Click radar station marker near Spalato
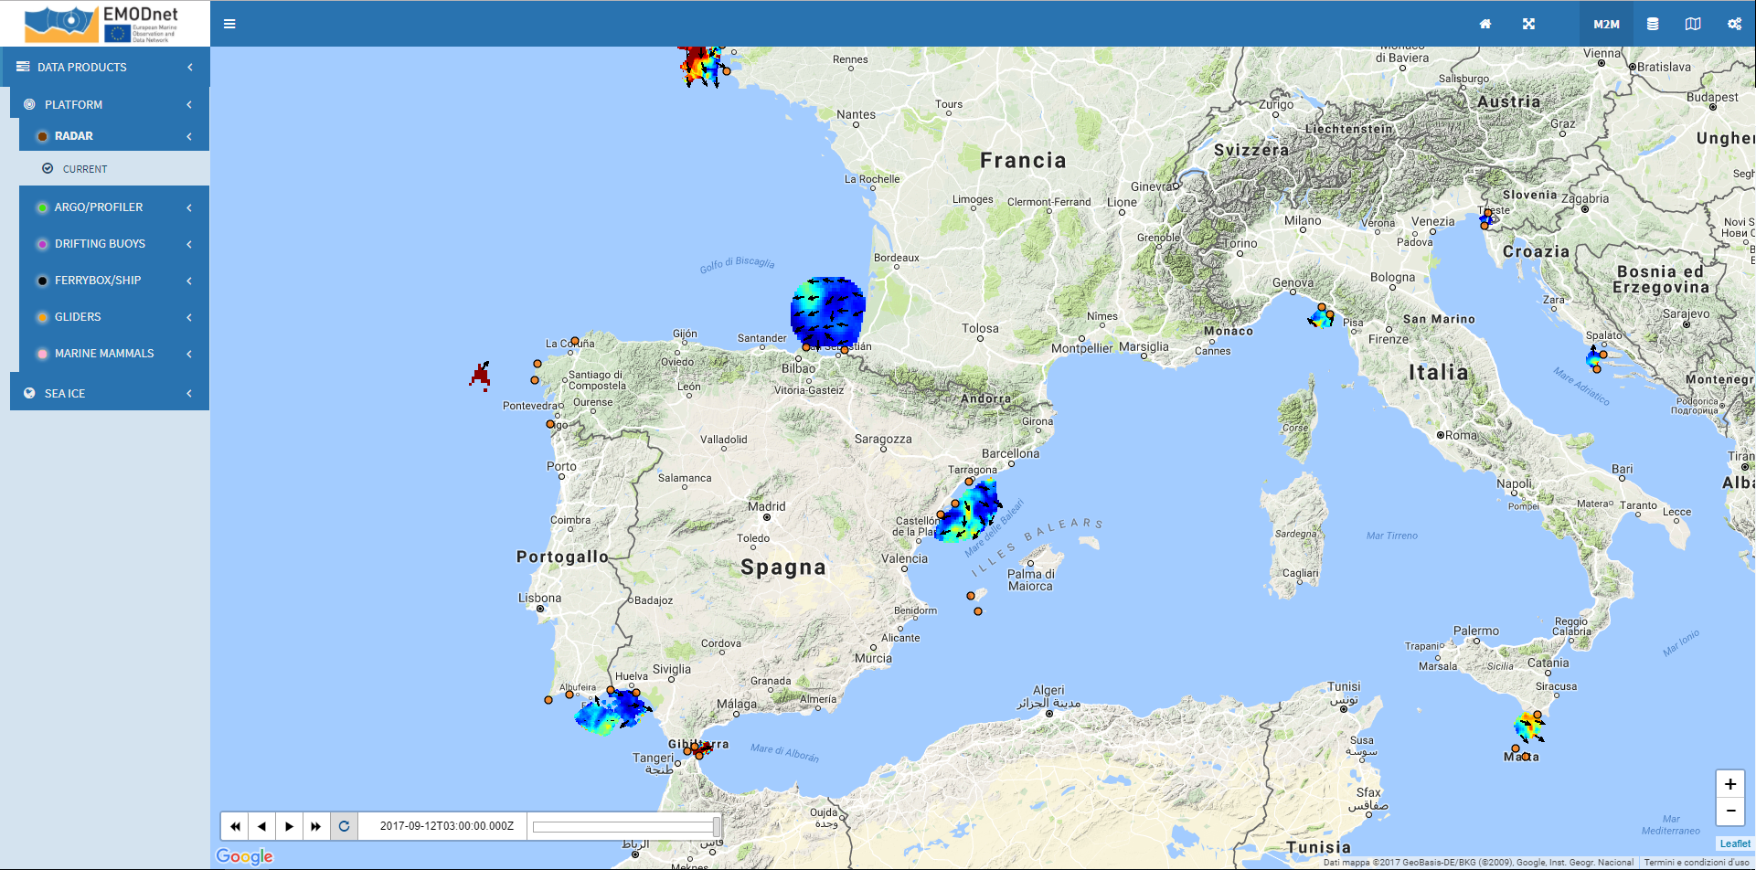Screen dimensions: 1756x870 pyautogui.click(x=1603, y=355)
